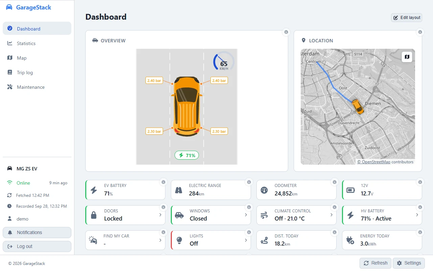Click the lightbulb icon on Lights tile
This screenshot has height=271, width=433.
click(x=179, y=240)
